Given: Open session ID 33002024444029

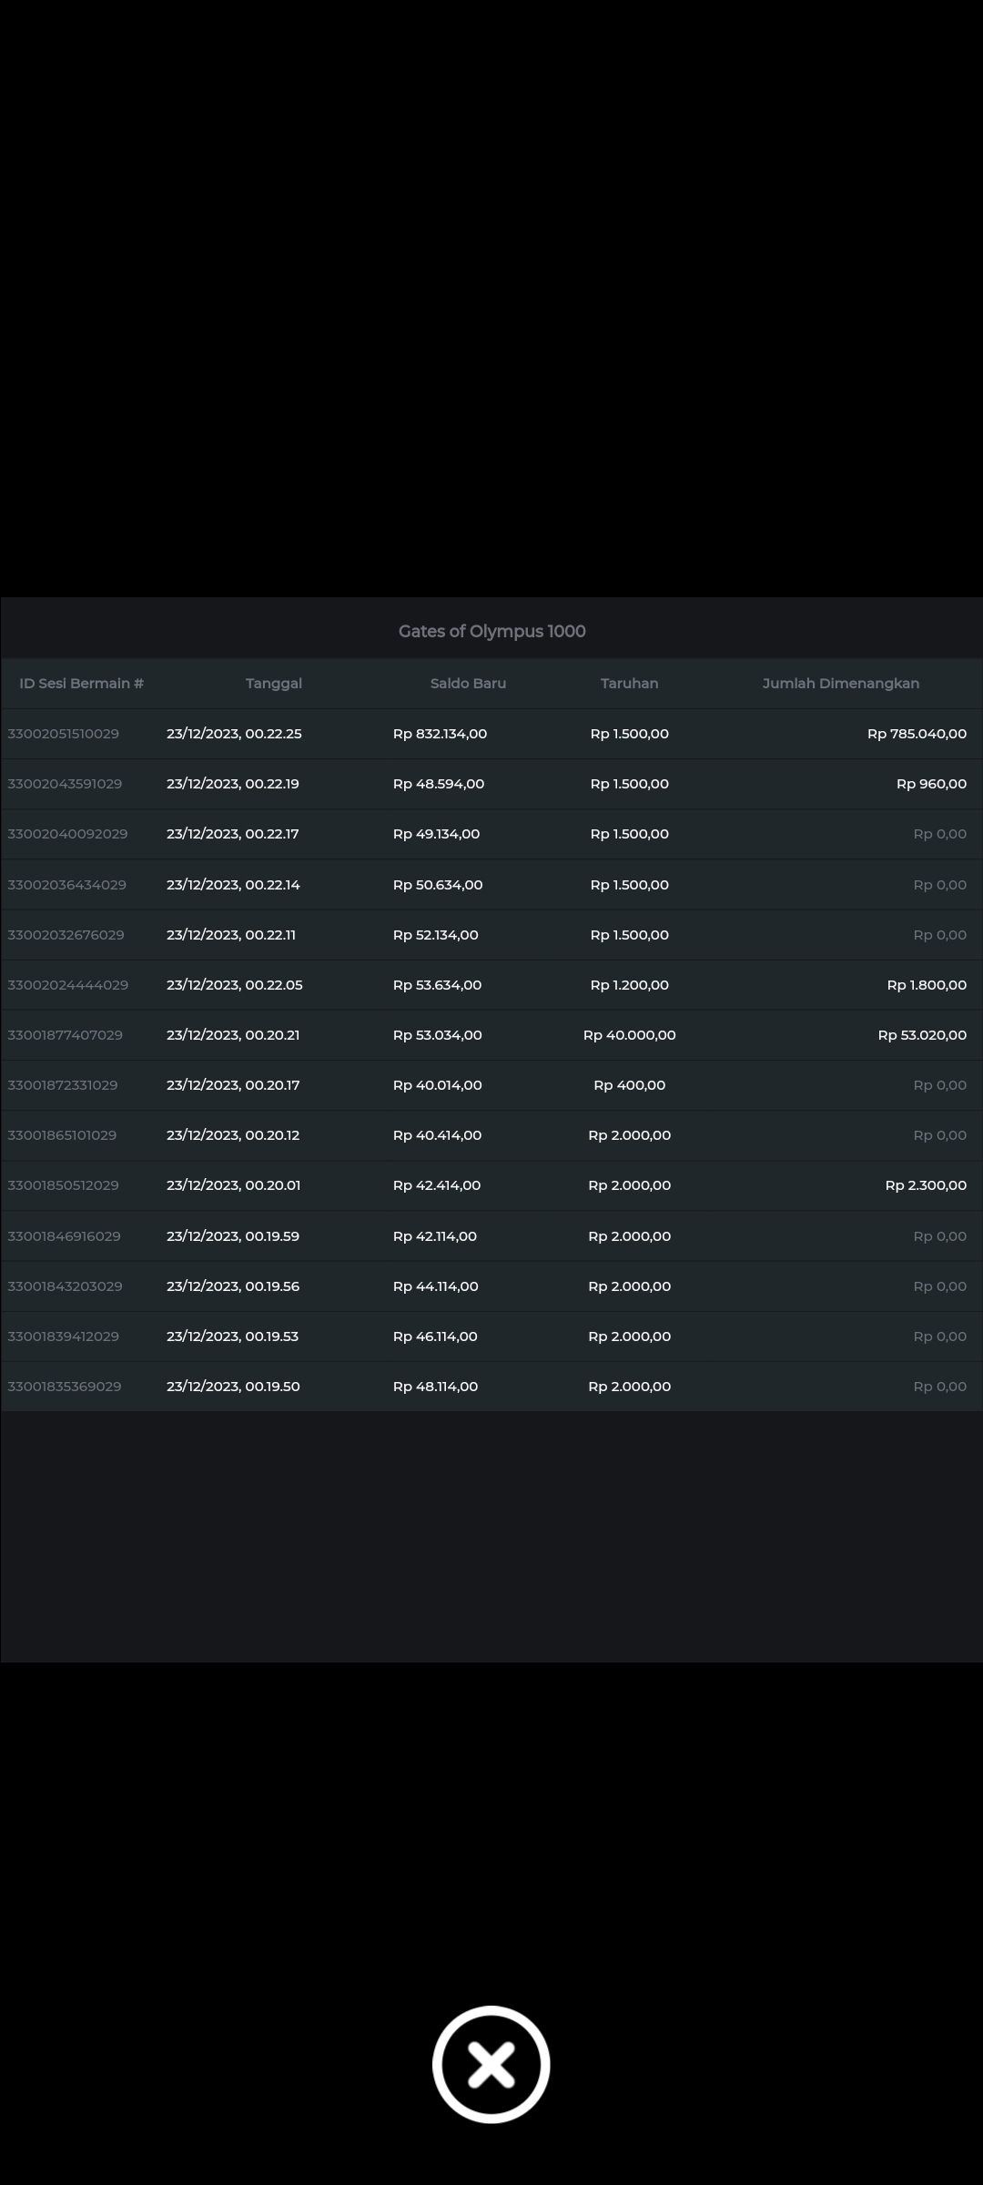Looking at the screenshot, I should [x=67, y=985].
